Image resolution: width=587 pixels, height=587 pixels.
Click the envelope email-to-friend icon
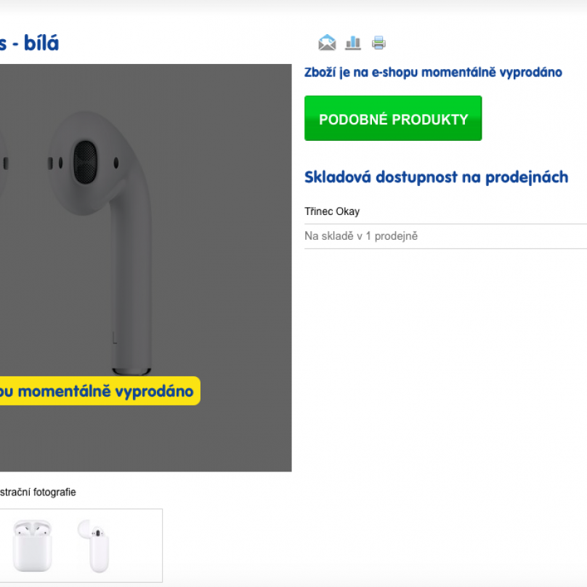(x=327, y=42)
